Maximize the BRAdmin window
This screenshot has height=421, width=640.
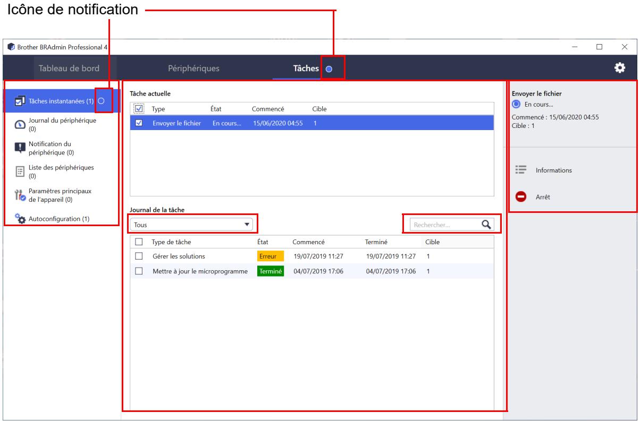(x=600, y=47)
